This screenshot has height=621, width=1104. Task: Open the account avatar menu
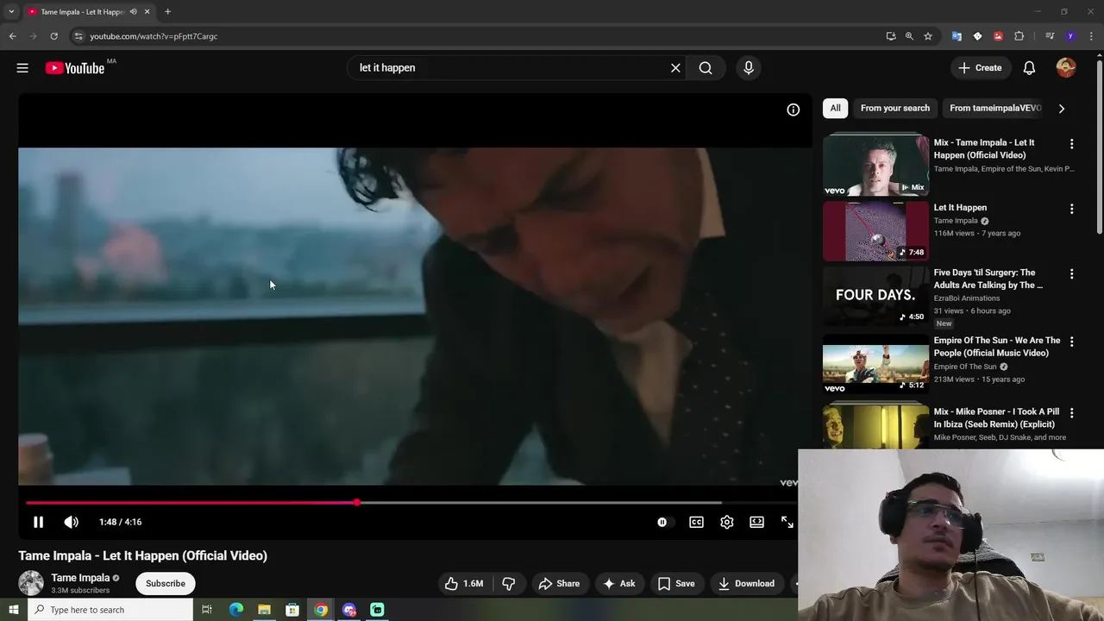pos(1066,68)
